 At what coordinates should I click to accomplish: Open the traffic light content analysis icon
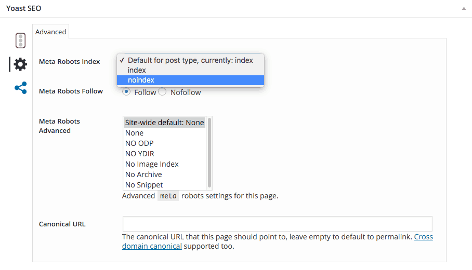click(x=20, y=40)
